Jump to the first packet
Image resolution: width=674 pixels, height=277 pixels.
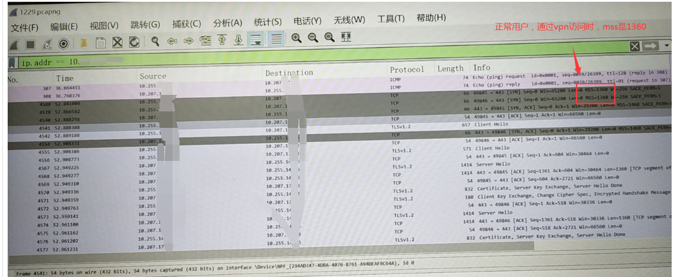coord(222,40)
